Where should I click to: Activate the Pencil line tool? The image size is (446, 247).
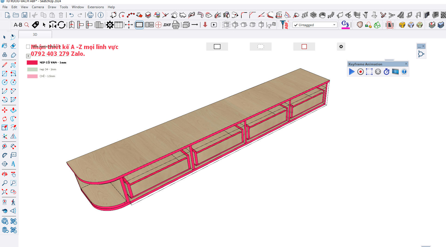click(x=5, y=65)
